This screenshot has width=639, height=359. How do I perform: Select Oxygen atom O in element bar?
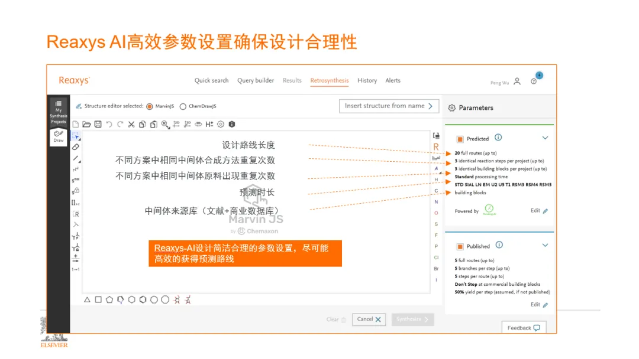[x=436, y=213]
